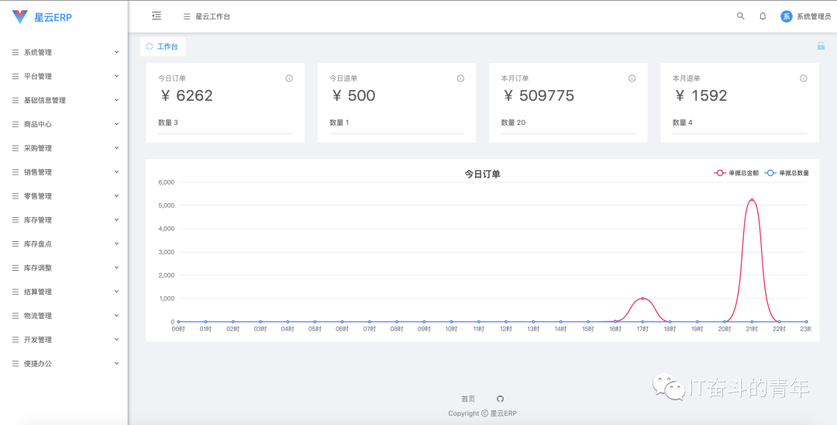Collapse sidebar with the fold menu icon

point(157,16)
